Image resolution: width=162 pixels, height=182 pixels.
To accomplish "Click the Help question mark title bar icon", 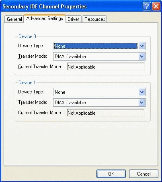I will (147, 6).
